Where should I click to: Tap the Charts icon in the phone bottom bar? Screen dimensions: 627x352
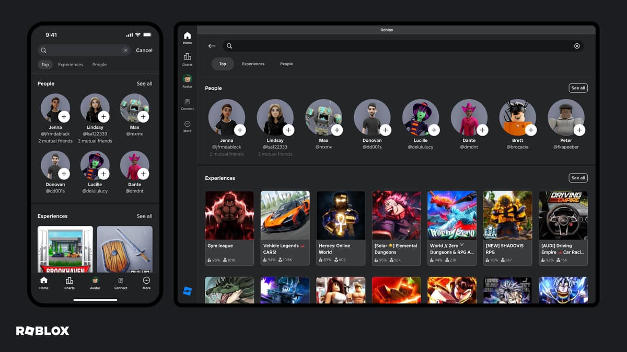[69, 283]
